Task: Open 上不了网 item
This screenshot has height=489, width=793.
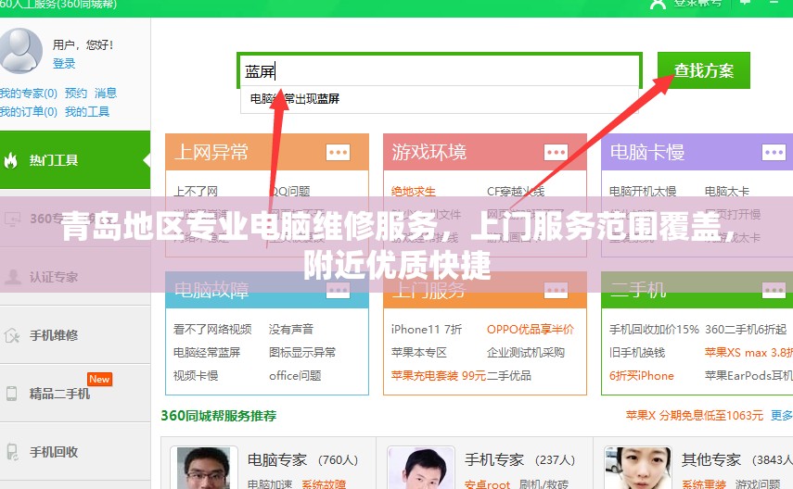Action: [x=196, y=192]
